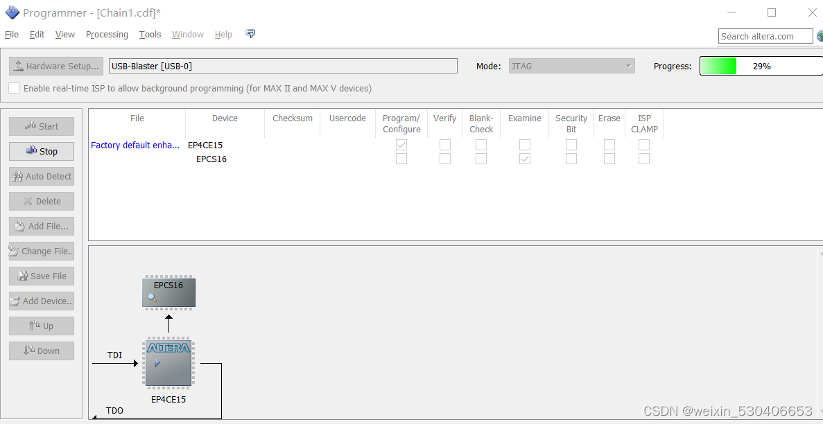823x424 pixels.
Task: Open the Help menu
Action: [223, 34]
